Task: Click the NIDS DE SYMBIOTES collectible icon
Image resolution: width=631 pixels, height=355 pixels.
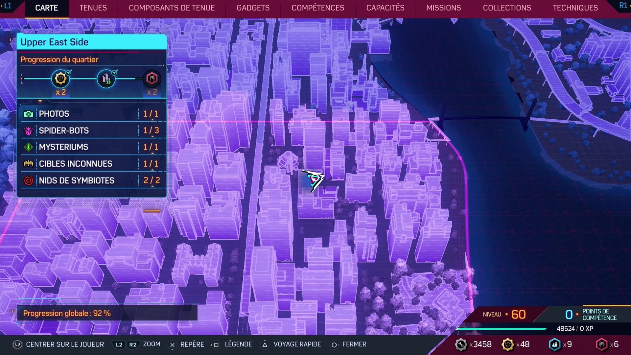Action: coord(28,180)
